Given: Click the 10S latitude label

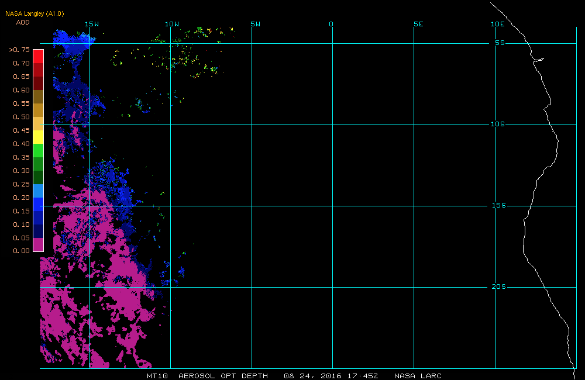Looking at the screenshot, I should pos(498,124).
